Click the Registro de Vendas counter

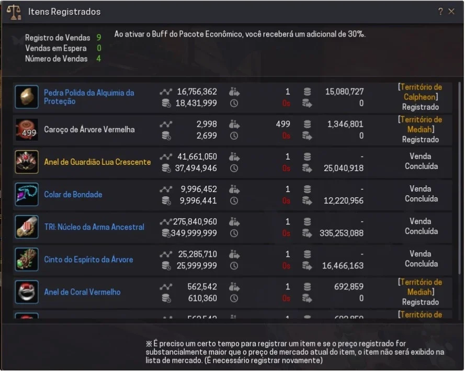pyautogui.click(x=63, y=38)
